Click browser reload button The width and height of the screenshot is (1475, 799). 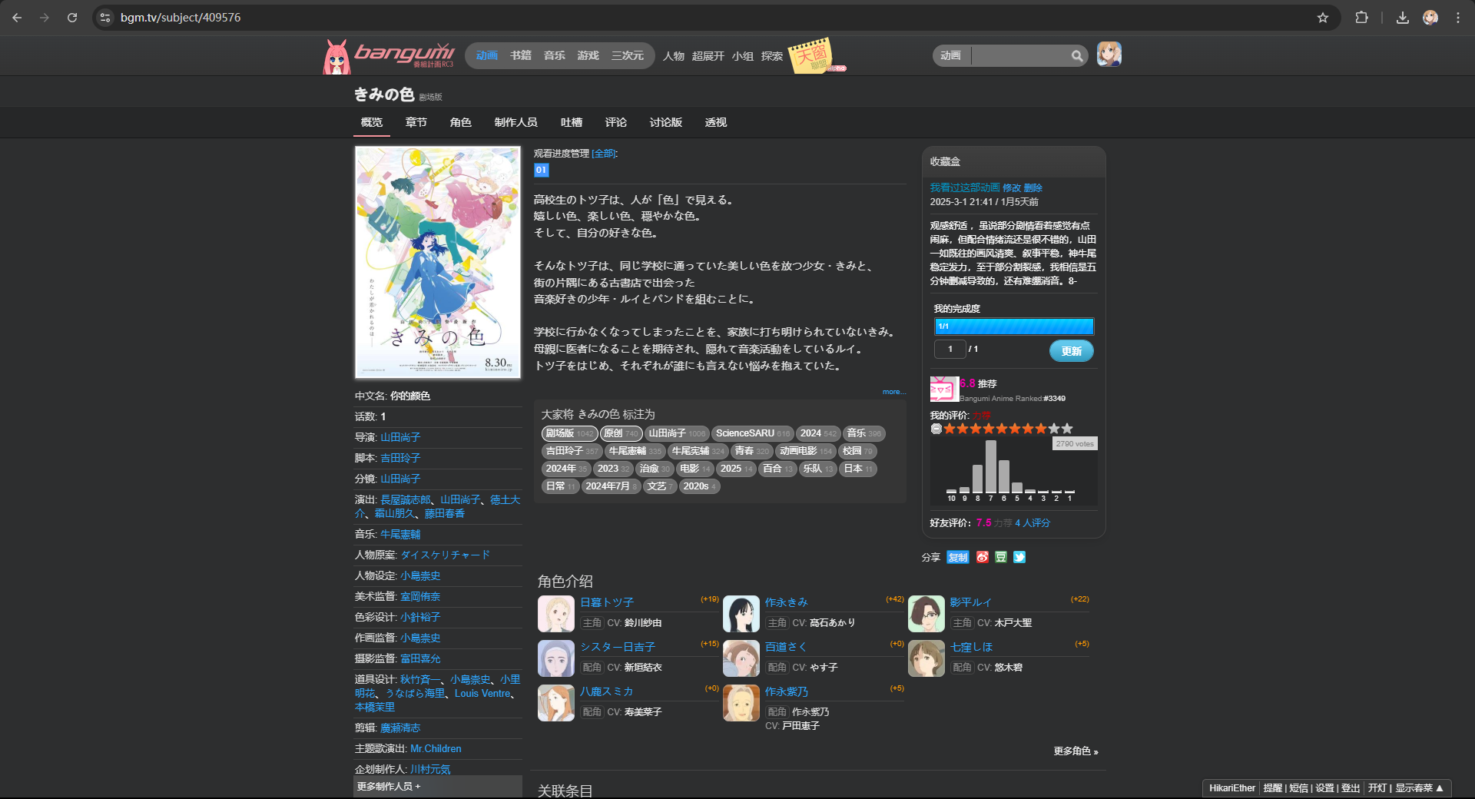coord(72,18)
